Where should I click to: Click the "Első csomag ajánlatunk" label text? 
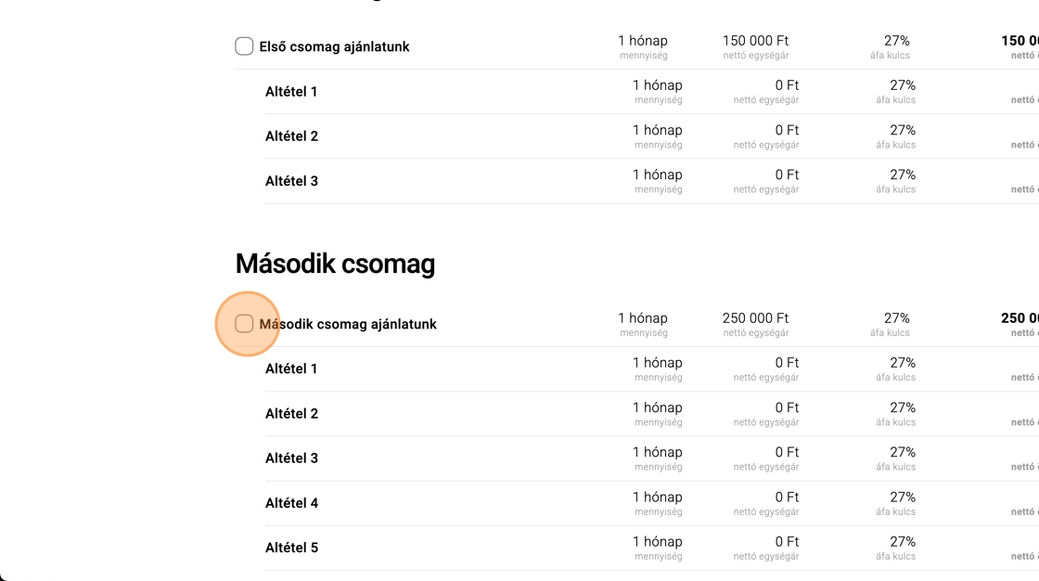point(334,46)
